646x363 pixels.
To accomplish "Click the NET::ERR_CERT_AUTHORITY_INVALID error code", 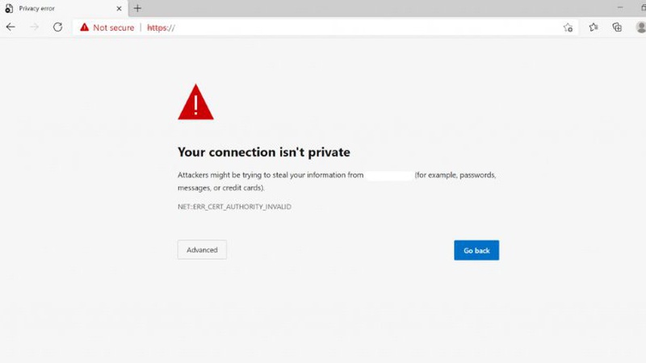I will (234, 207).
